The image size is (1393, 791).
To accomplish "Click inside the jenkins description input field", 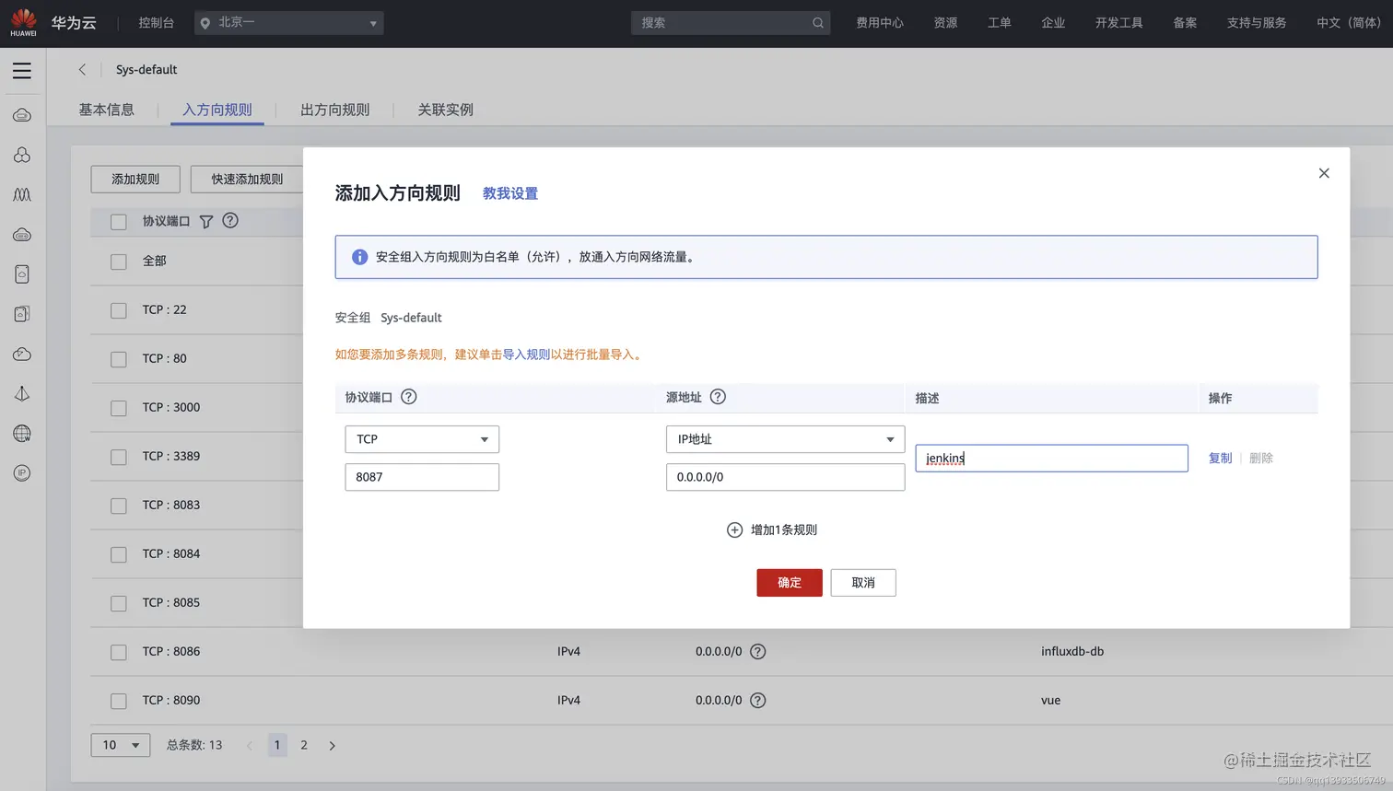I will (x=1050, y=458).
